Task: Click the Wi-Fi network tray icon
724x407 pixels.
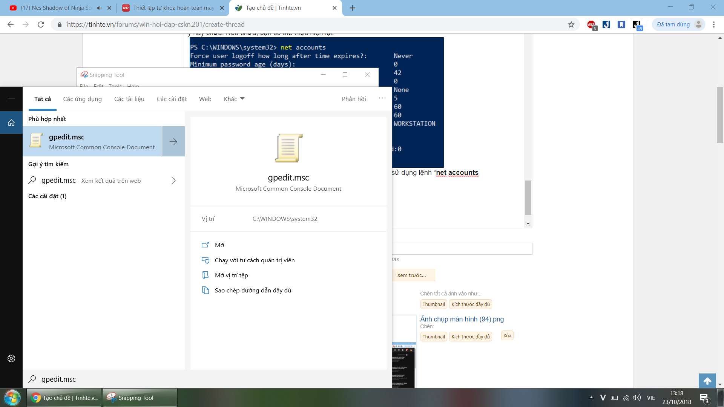Action: (626, 398)
